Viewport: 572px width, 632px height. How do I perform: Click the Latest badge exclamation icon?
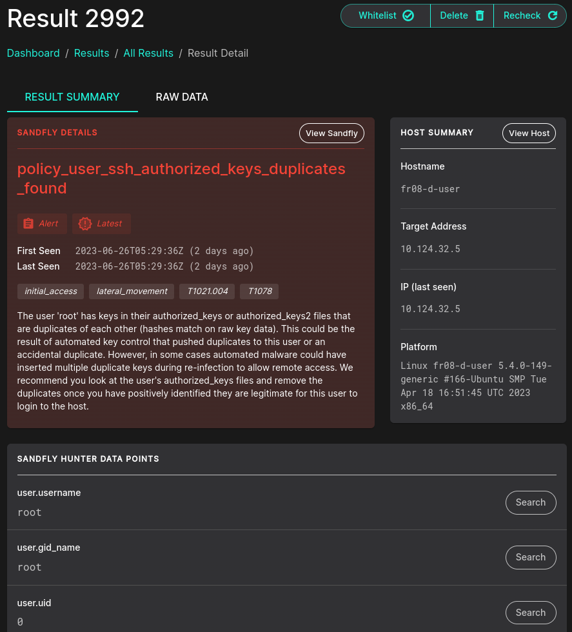pyautogui.click(x=84, y=223)
